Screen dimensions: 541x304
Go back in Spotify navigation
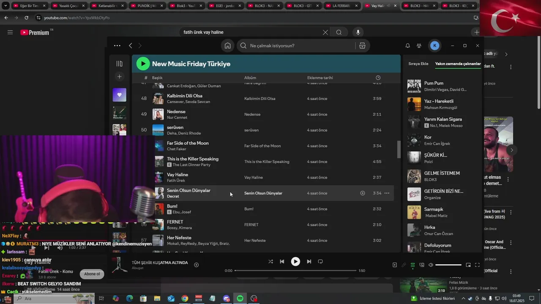tap(131, 46)
